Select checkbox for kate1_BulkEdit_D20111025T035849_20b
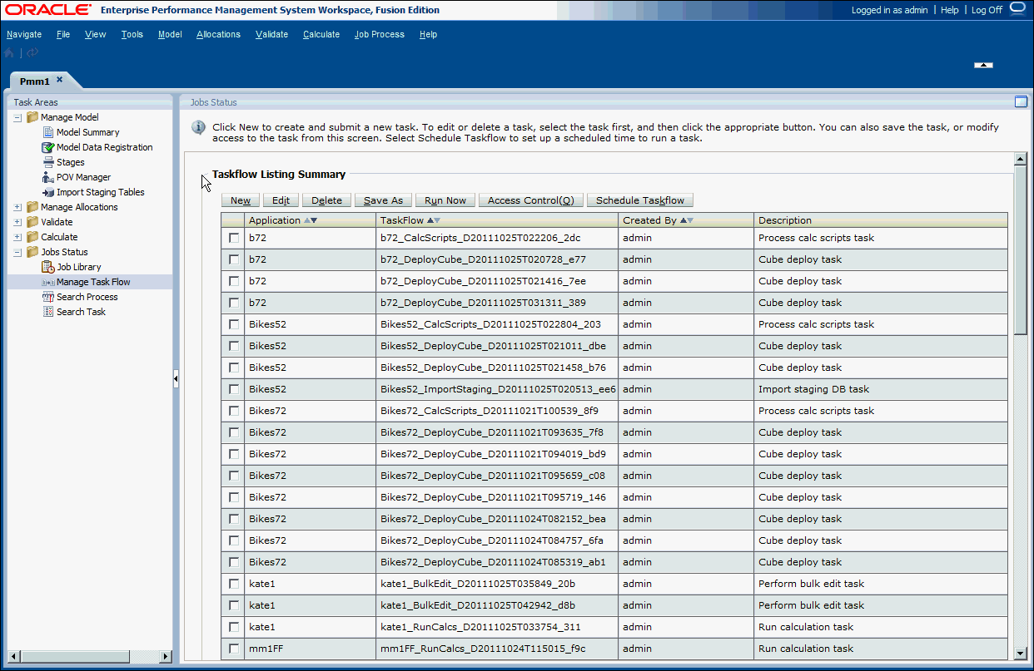 pos(234,584)
